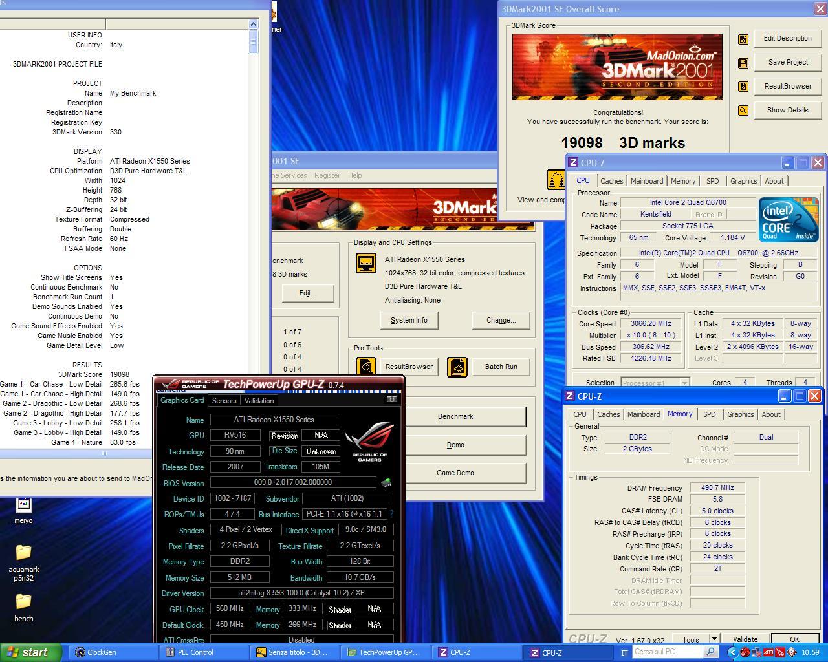The height and width of the screenshot is (662, 828).
Task: Click the network connection tray icon
Action: 757,652
